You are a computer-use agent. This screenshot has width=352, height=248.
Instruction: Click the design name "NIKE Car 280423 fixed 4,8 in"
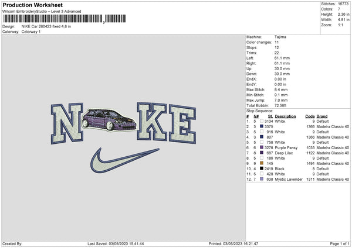46,26
